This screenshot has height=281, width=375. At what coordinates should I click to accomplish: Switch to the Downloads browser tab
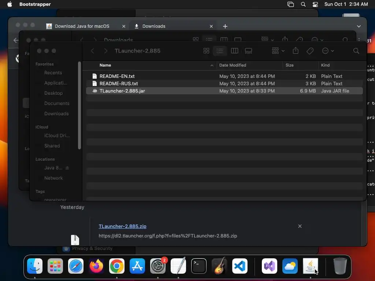(154, 26)
